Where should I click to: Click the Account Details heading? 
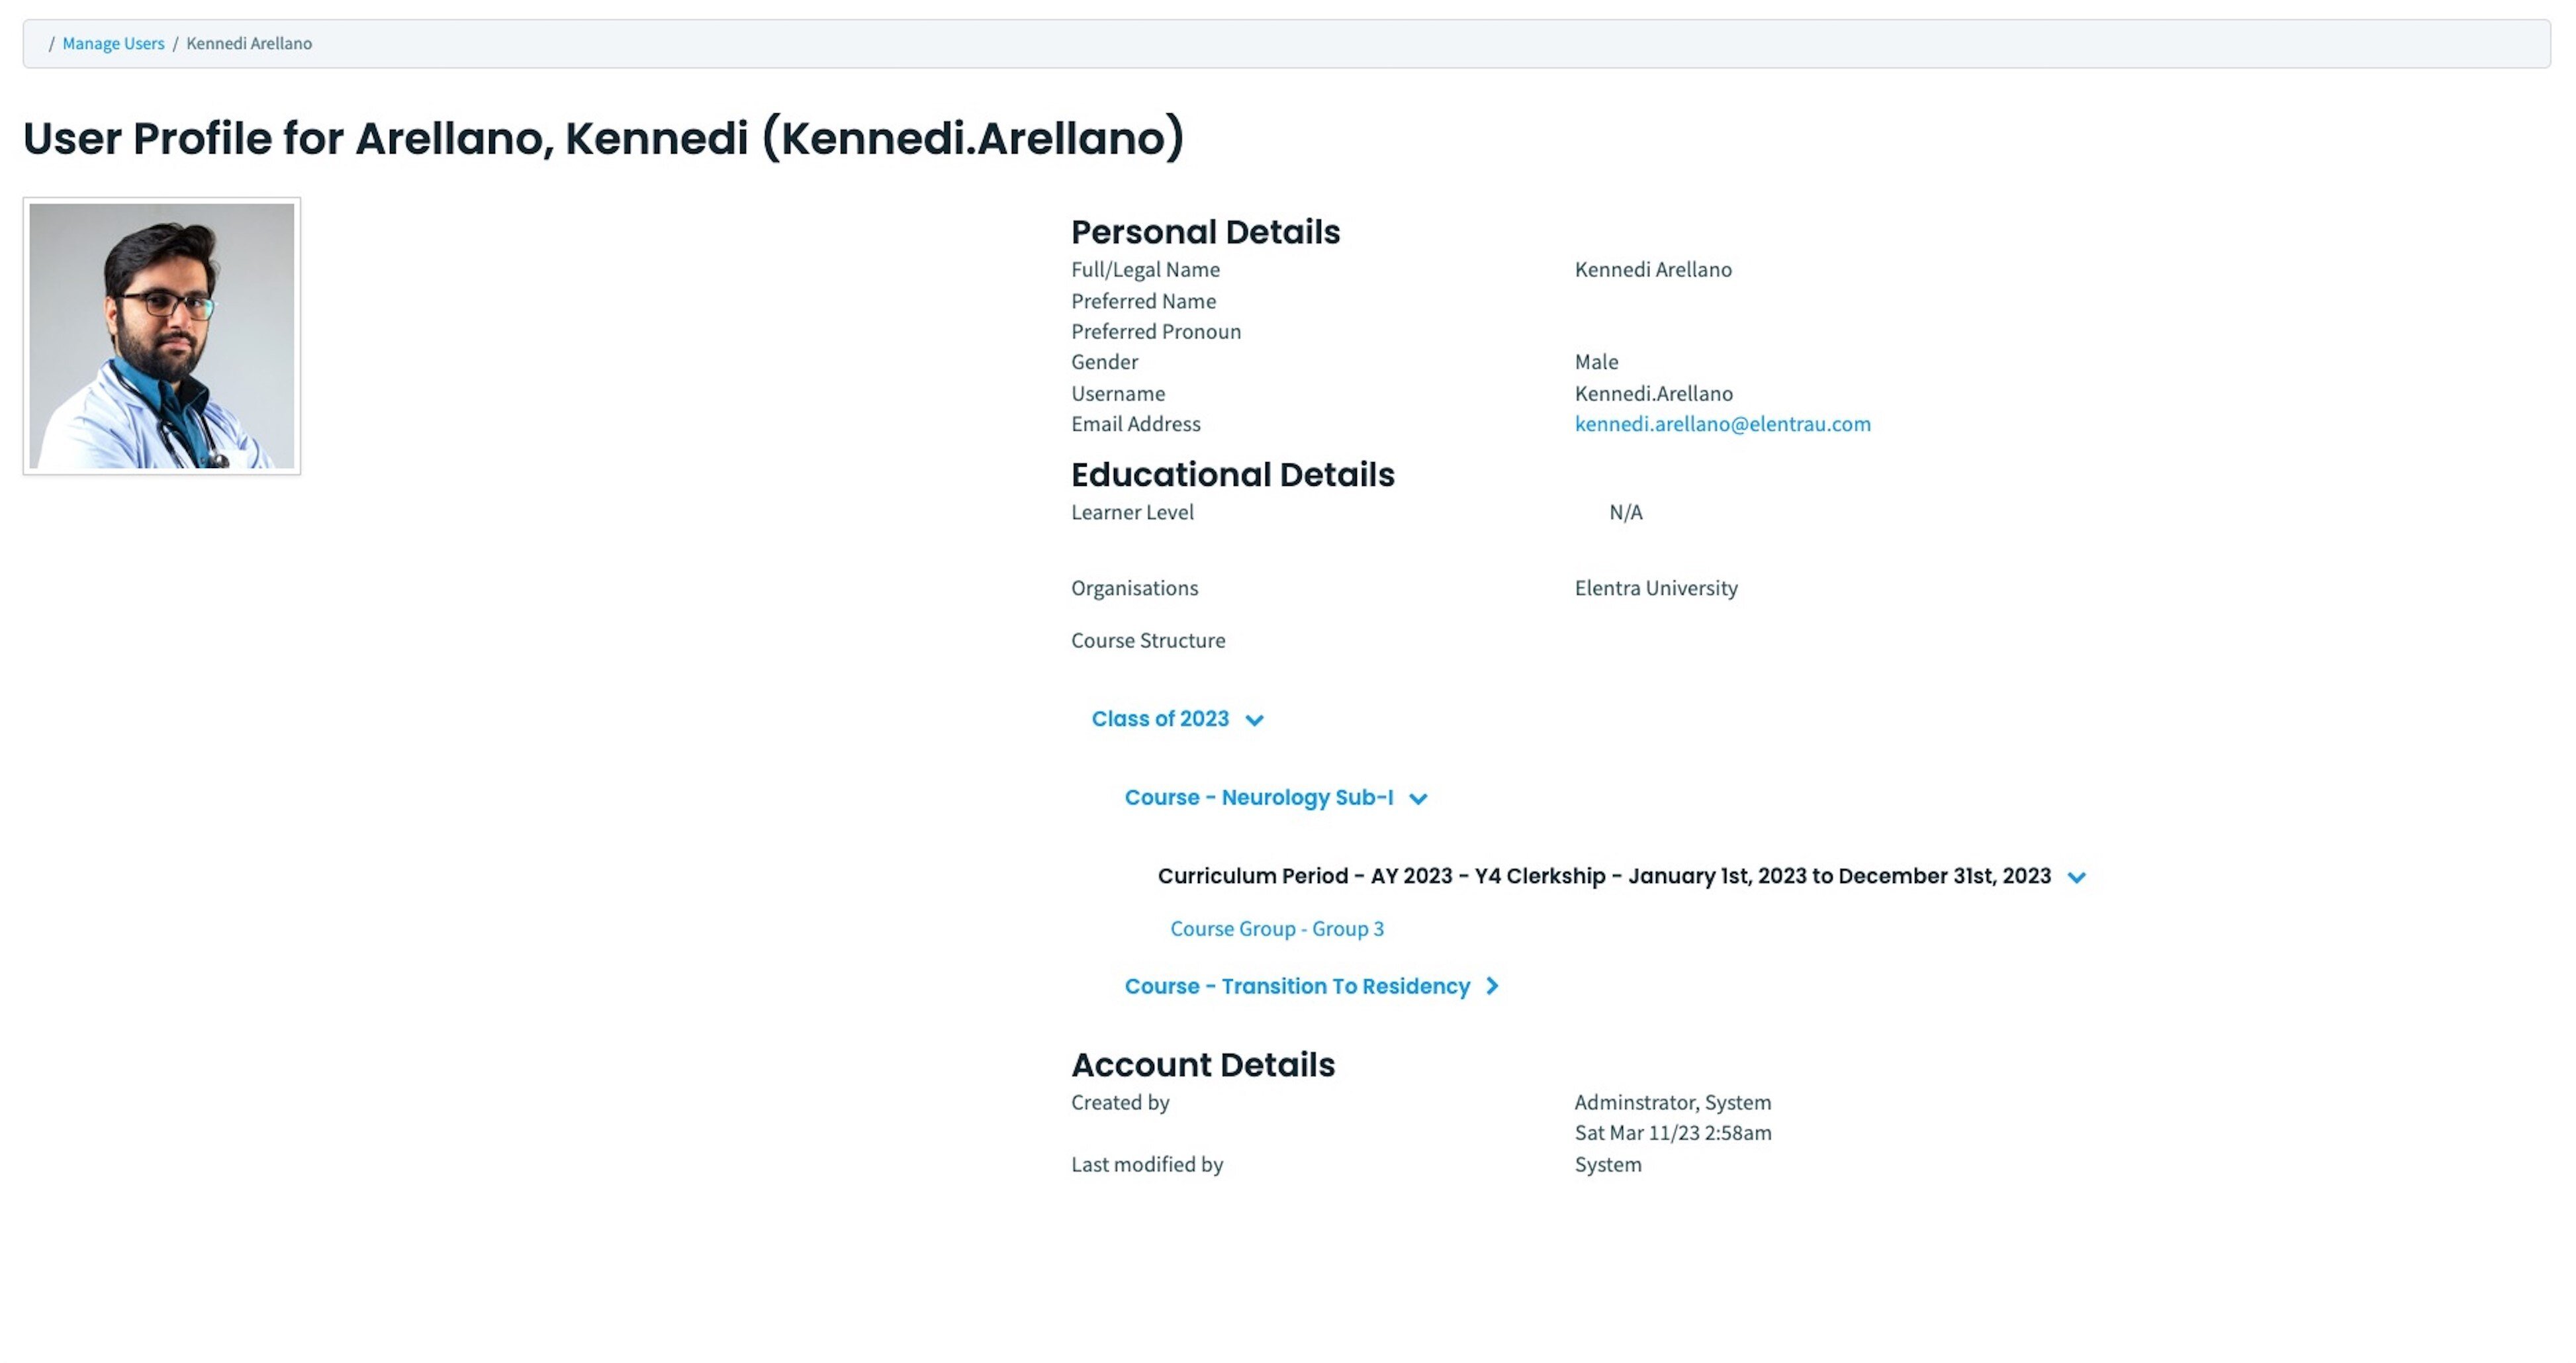coord(1203,1064)
